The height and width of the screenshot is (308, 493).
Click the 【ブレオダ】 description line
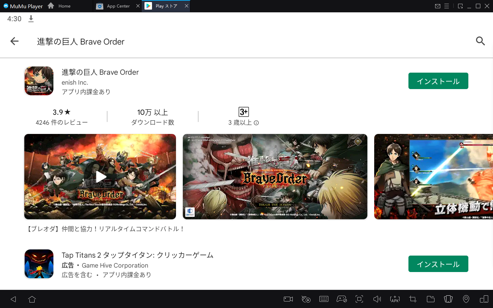click(x=105, y=229)
